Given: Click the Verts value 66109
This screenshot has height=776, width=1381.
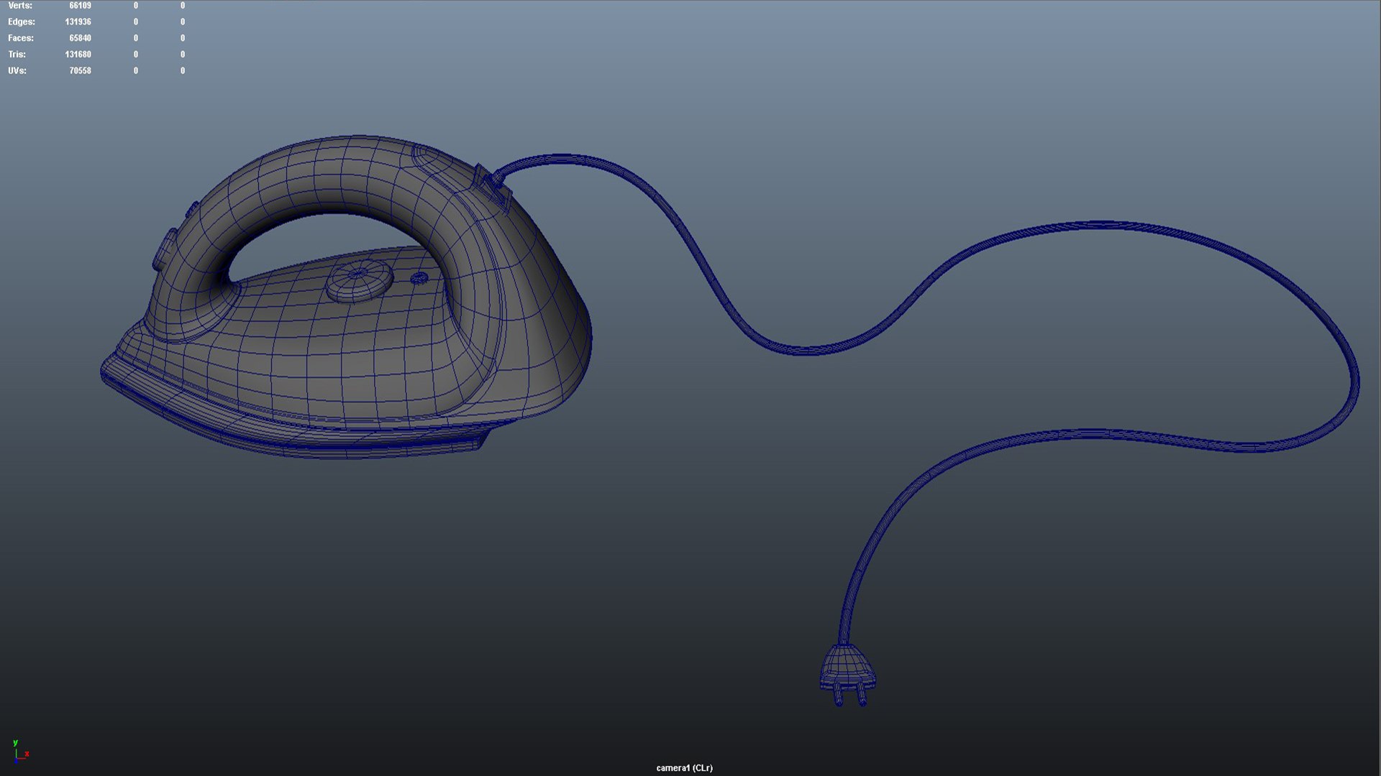Looking at the screenshot, I should tap(80, 6).
